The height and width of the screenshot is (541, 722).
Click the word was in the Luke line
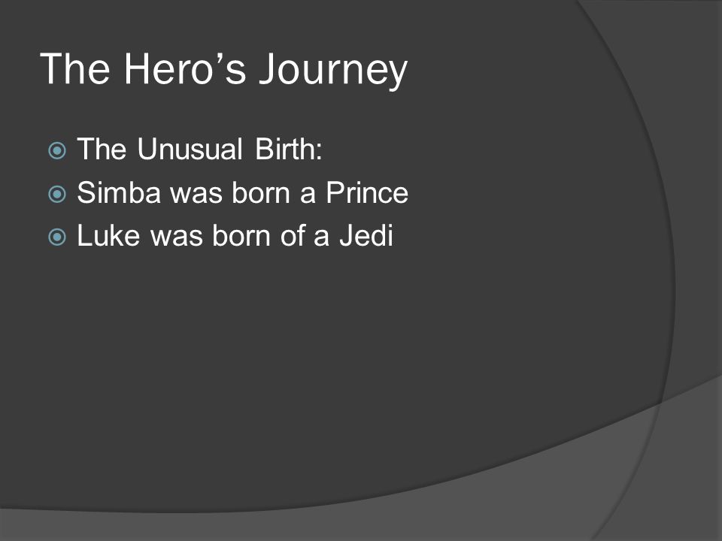pos(177,237)
